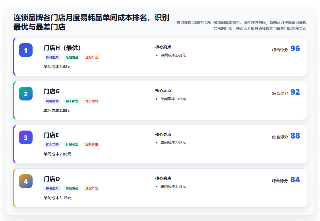Click 落地性强 tag in 门店H card
Viewport: 320px width, 221px height.
coord(72,57)
